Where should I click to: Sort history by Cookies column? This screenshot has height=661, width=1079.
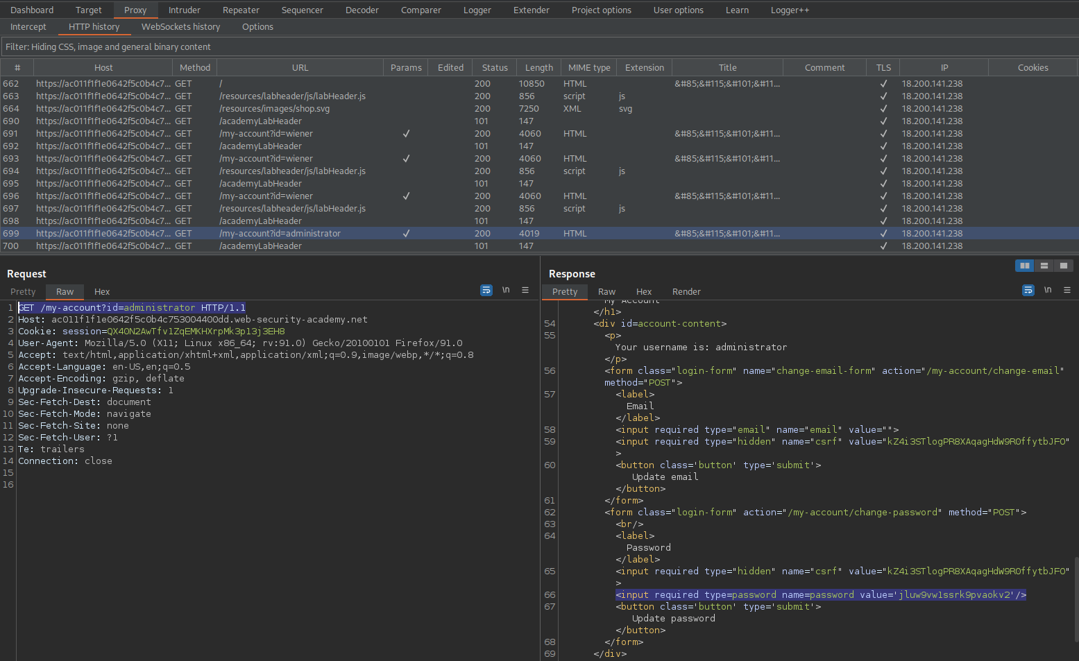pyautogui.click(x=1033, y=67)
